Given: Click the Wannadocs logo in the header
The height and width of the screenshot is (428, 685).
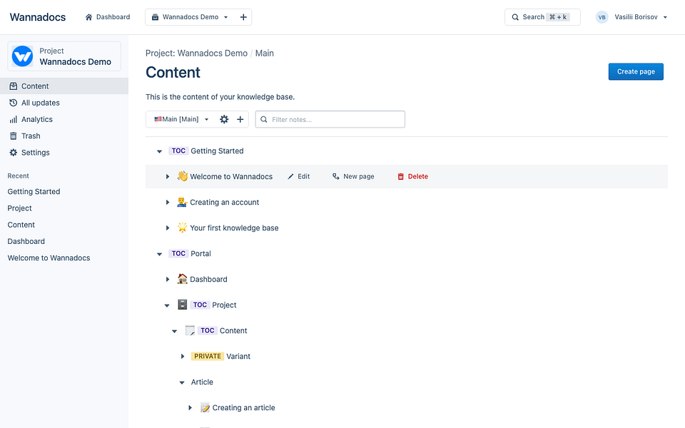Looking at the screenshot, I should click(38, 17).
